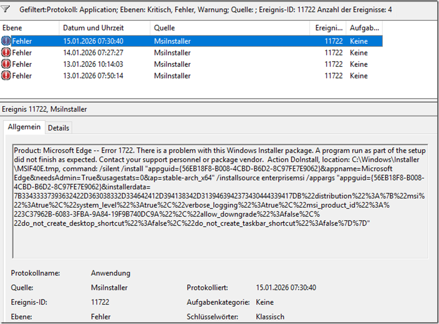Click error icon of 15.01.2026 07:30:40 event
The width and height of the screenshot is (439, 324).
coord(6,41)
